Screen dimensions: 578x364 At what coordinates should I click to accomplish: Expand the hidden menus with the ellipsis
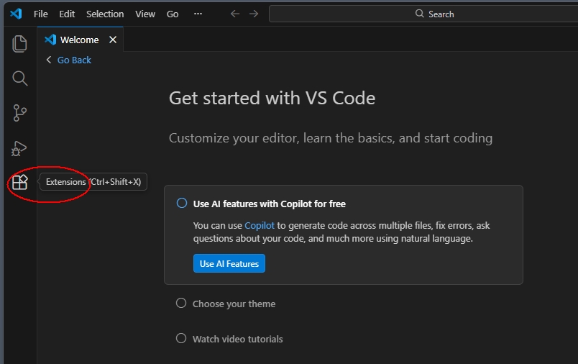[x=198, y=14]
